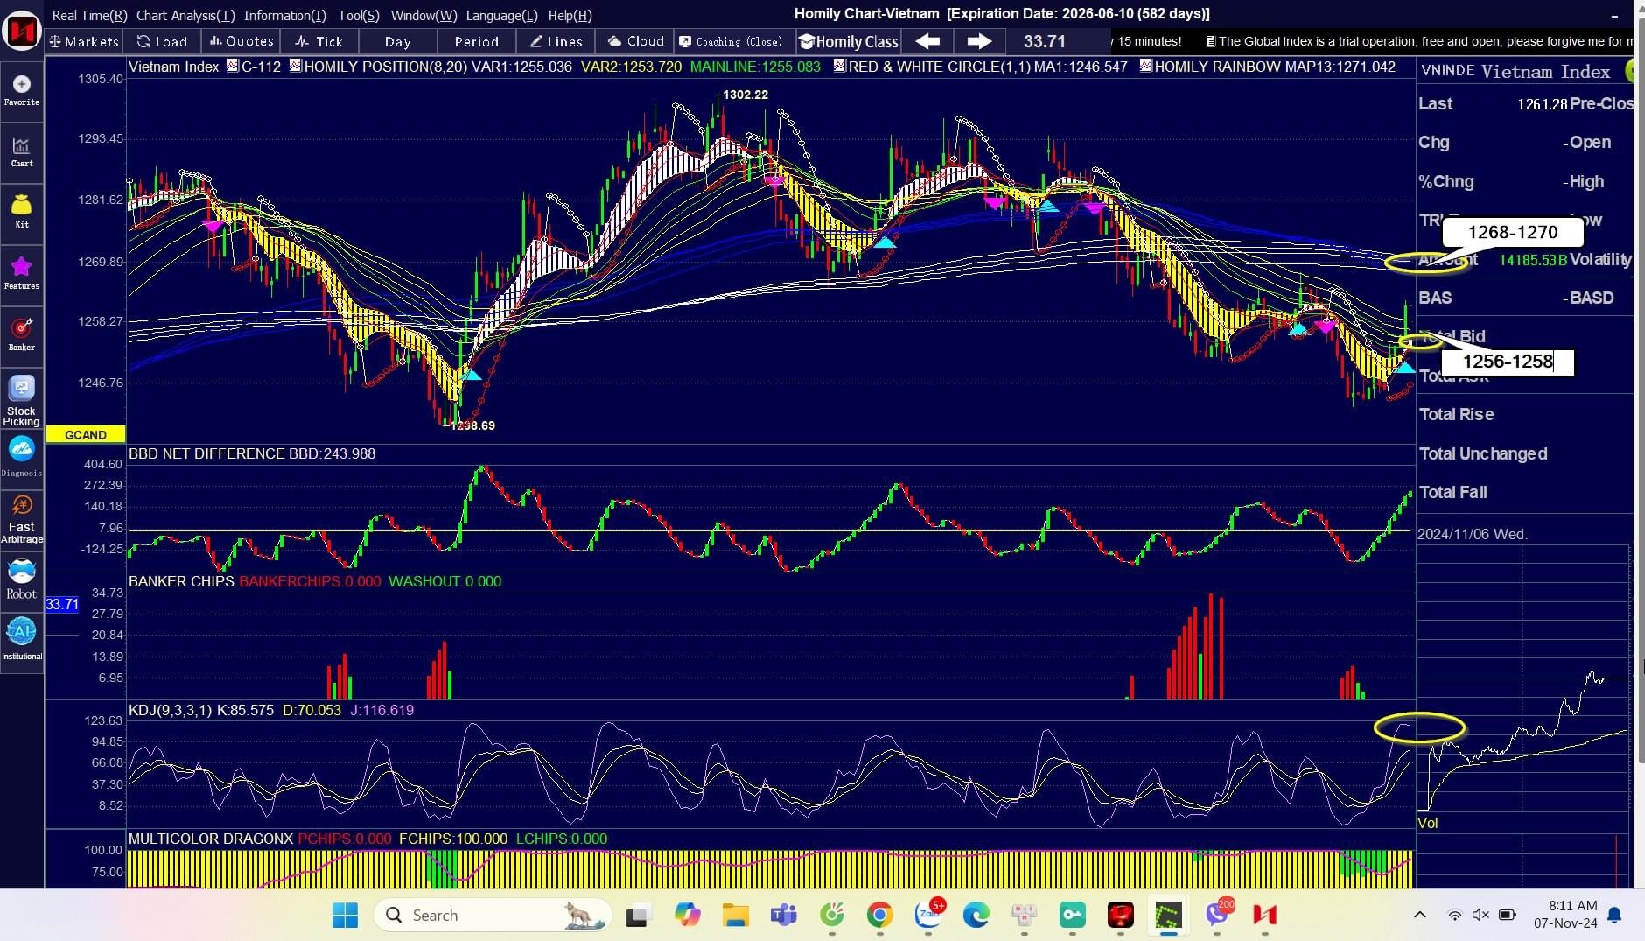Image resolution: width=1645 pixels, height=941 pixels.
Task: Go to previous stock with left arrow
Action: [927, 41]
